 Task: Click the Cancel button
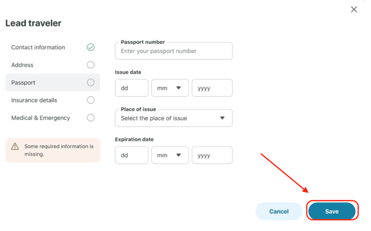click(x=279, y=211)
